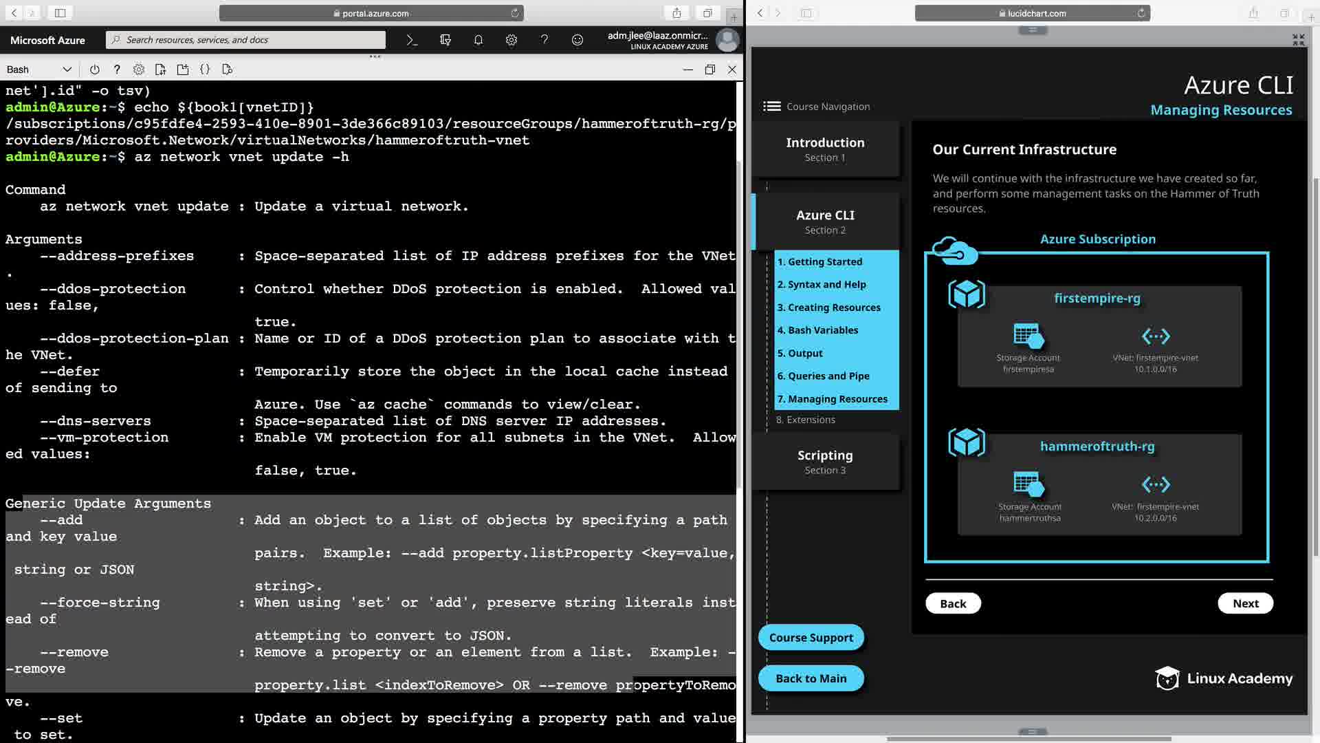Toggle fullscreen collapse icon in Lucidchart
Viewport: 1320px width, 743px height.
click(x=1298, y=40)
